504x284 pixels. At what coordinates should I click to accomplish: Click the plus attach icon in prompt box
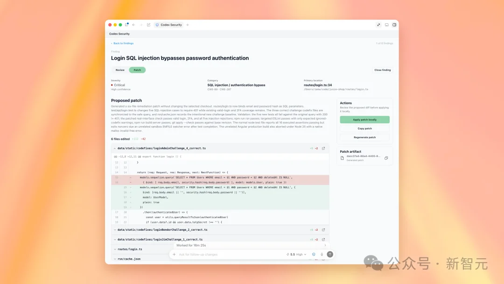174,255
